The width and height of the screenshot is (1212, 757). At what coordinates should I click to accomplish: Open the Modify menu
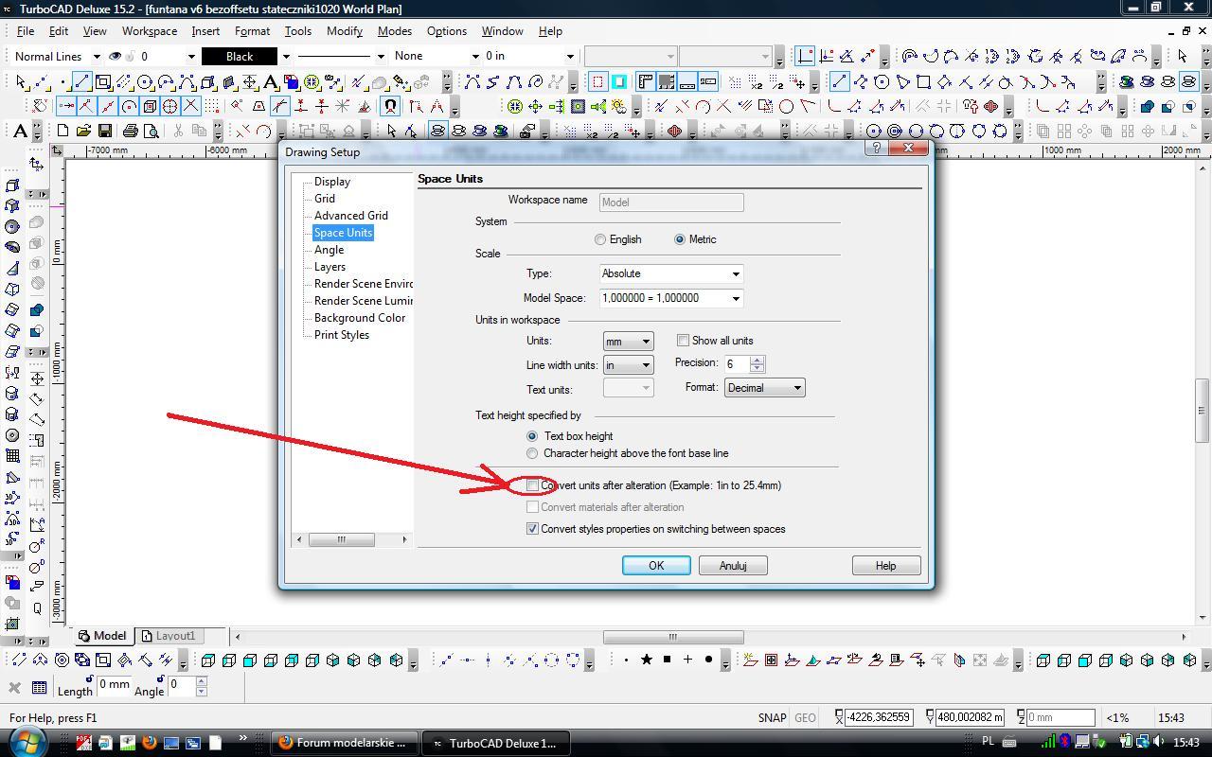click(x=344, y=31)
